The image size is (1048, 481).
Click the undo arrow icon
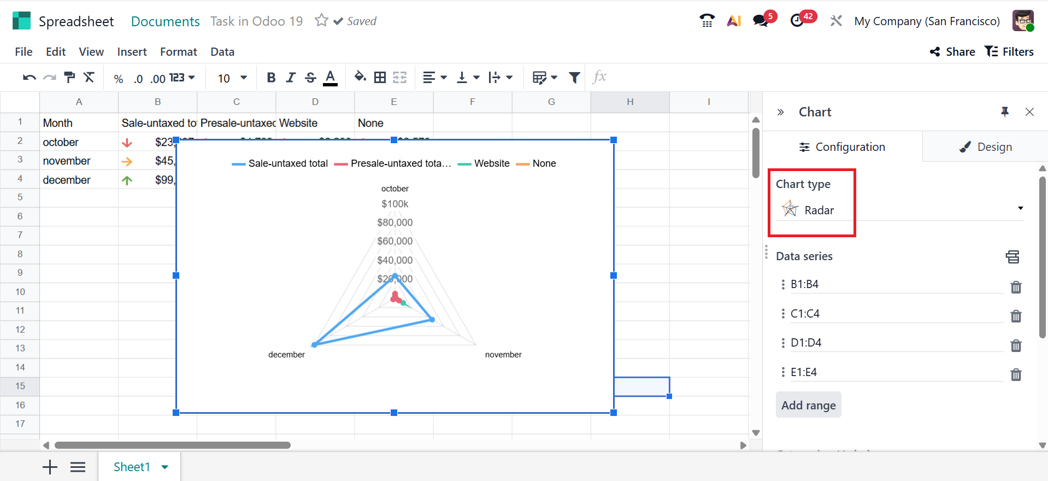[x=30, y=78]
